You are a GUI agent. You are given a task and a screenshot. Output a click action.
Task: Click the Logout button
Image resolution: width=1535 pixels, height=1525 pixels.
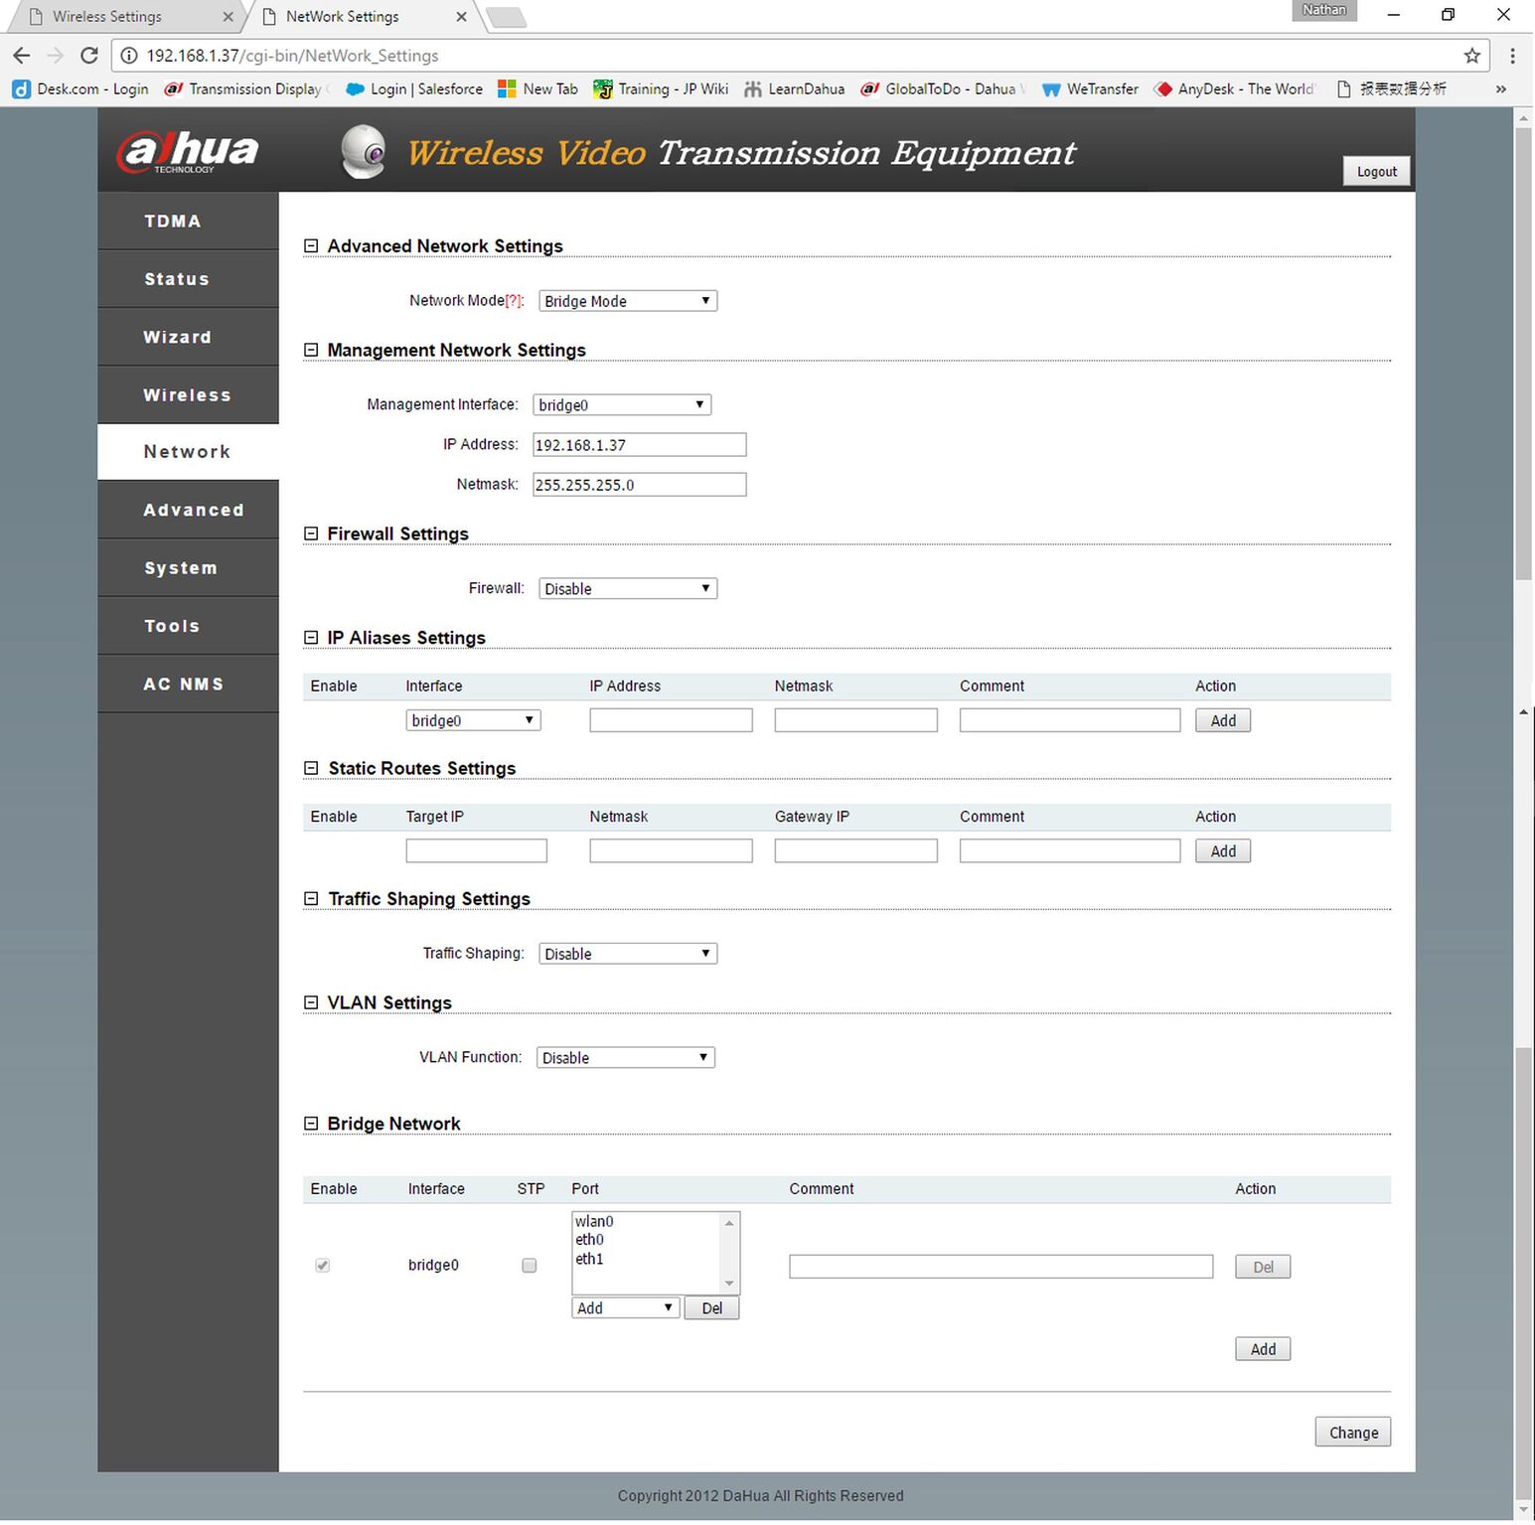coord(1376,171)
